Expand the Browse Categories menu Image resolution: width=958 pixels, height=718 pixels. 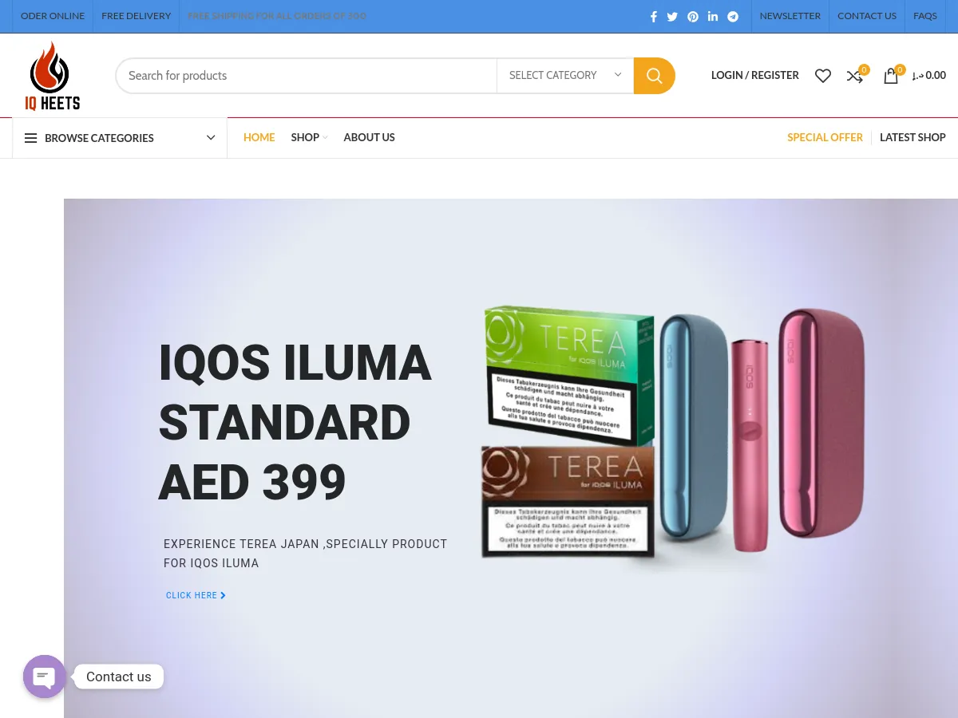(120, 138)
